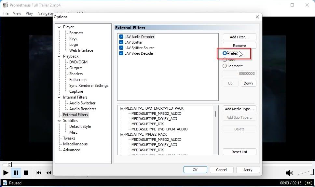Image resolution: width=315 pixels, height=187 pixels.
Task: Open the View menu
Action: click(x=17, y=13)
